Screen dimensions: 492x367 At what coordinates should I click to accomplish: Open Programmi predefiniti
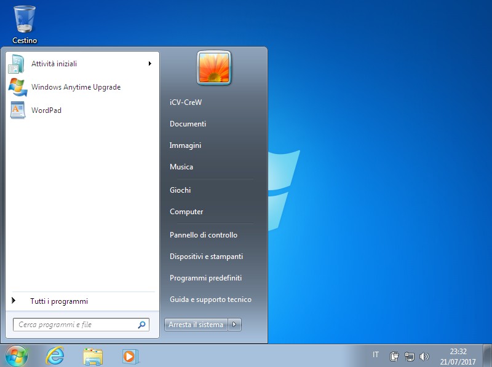point(206,278)
